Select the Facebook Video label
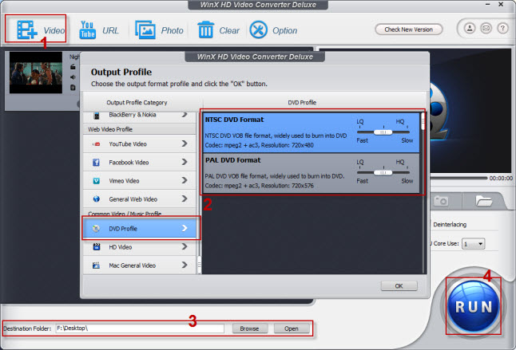516x350 pixels. click(x=129, y=163)
